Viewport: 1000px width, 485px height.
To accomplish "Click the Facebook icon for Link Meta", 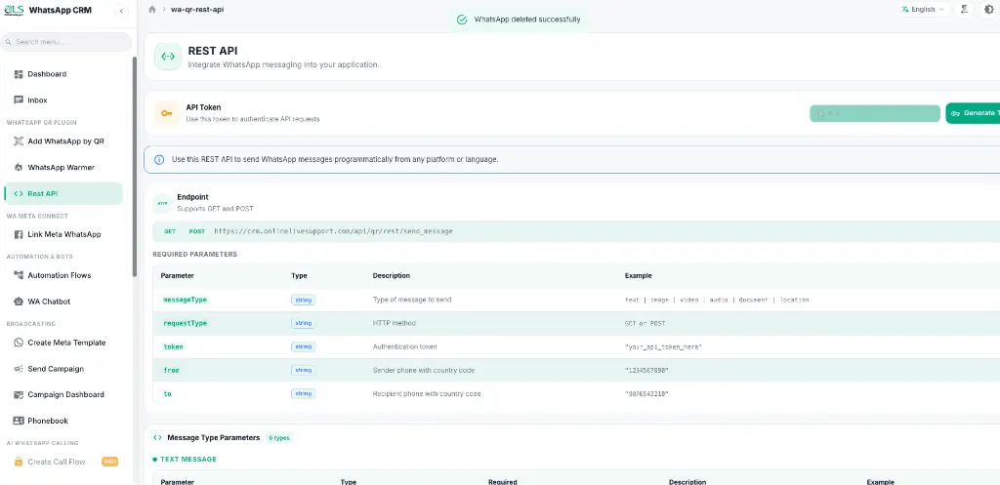I will 19,234.
